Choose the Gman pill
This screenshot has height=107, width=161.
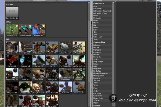[25, 74]
